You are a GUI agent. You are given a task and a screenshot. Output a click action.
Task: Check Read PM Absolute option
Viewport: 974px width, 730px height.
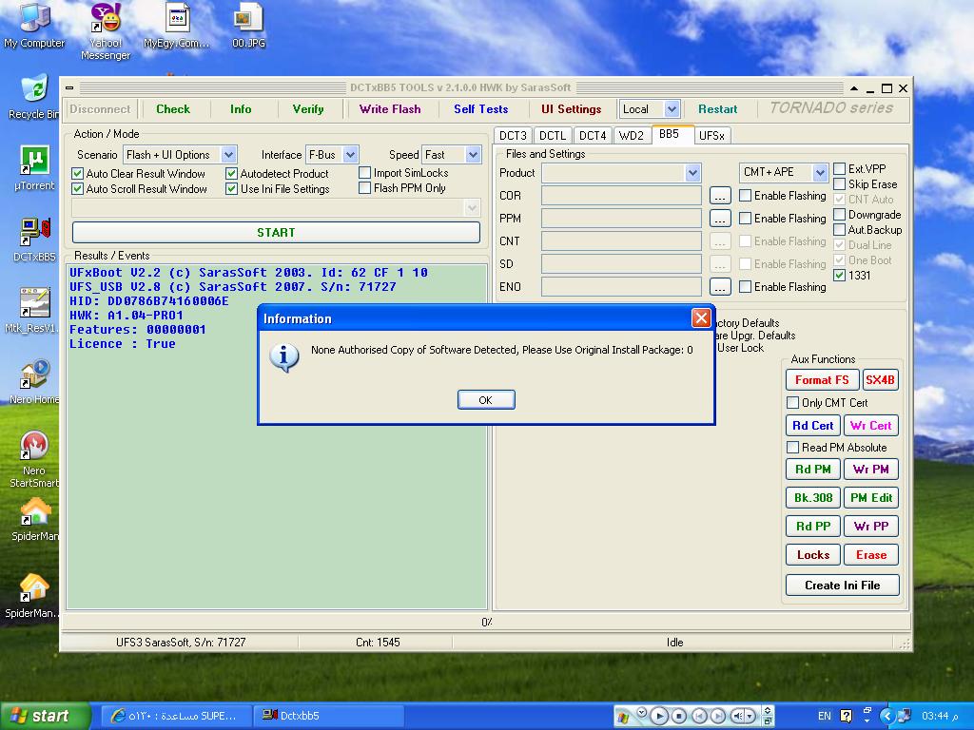tap(792, 447)
